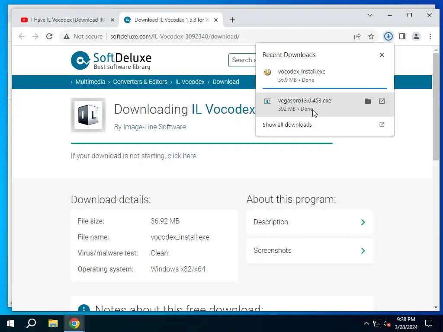Image resolution: width=443 pixels, height=332 pixels.
Task: Click the muted volume tray icon
Action: [387, 323]
